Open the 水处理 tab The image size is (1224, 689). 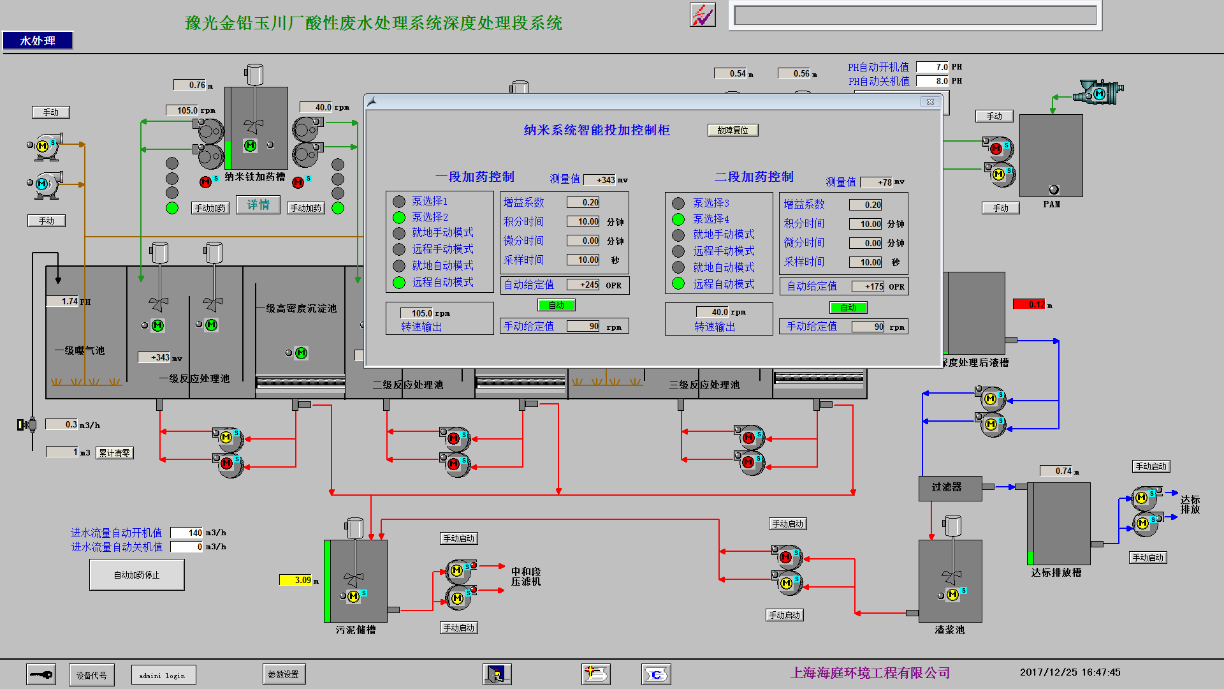(x=38, y=41)
